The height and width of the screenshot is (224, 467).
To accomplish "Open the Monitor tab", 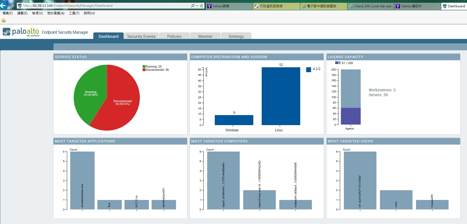I will click(x=205, y=36).
